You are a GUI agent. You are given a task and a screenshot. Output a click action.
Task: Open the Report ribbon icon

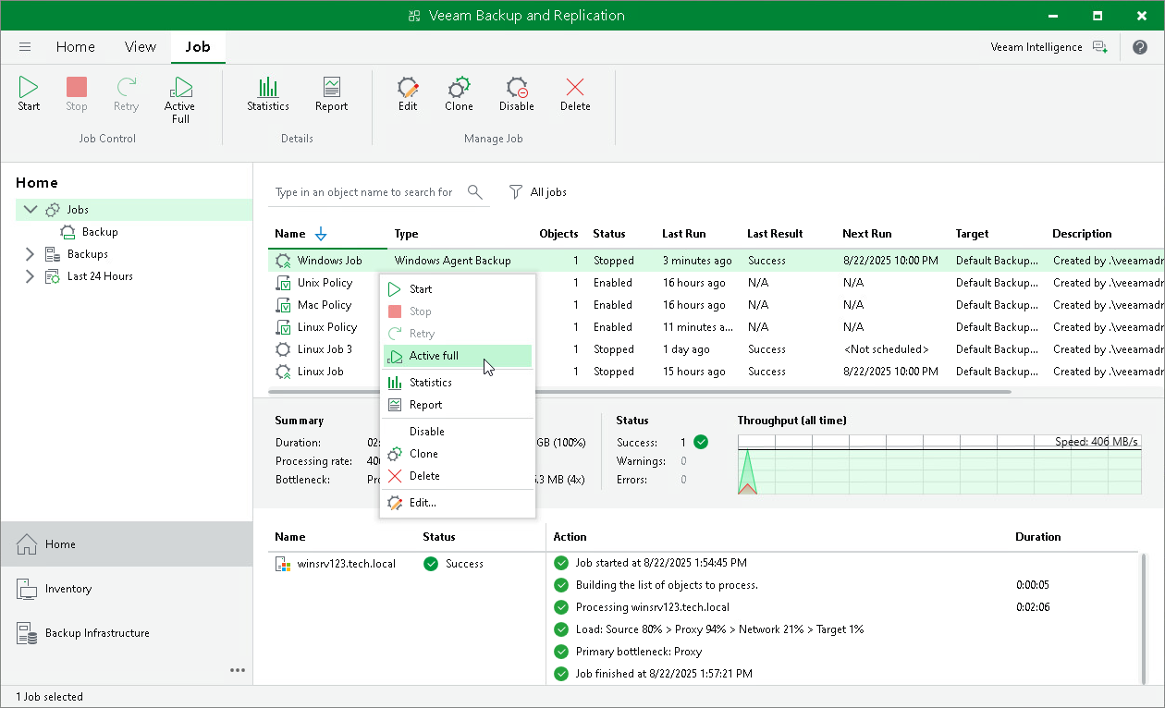tap(331, 95)
